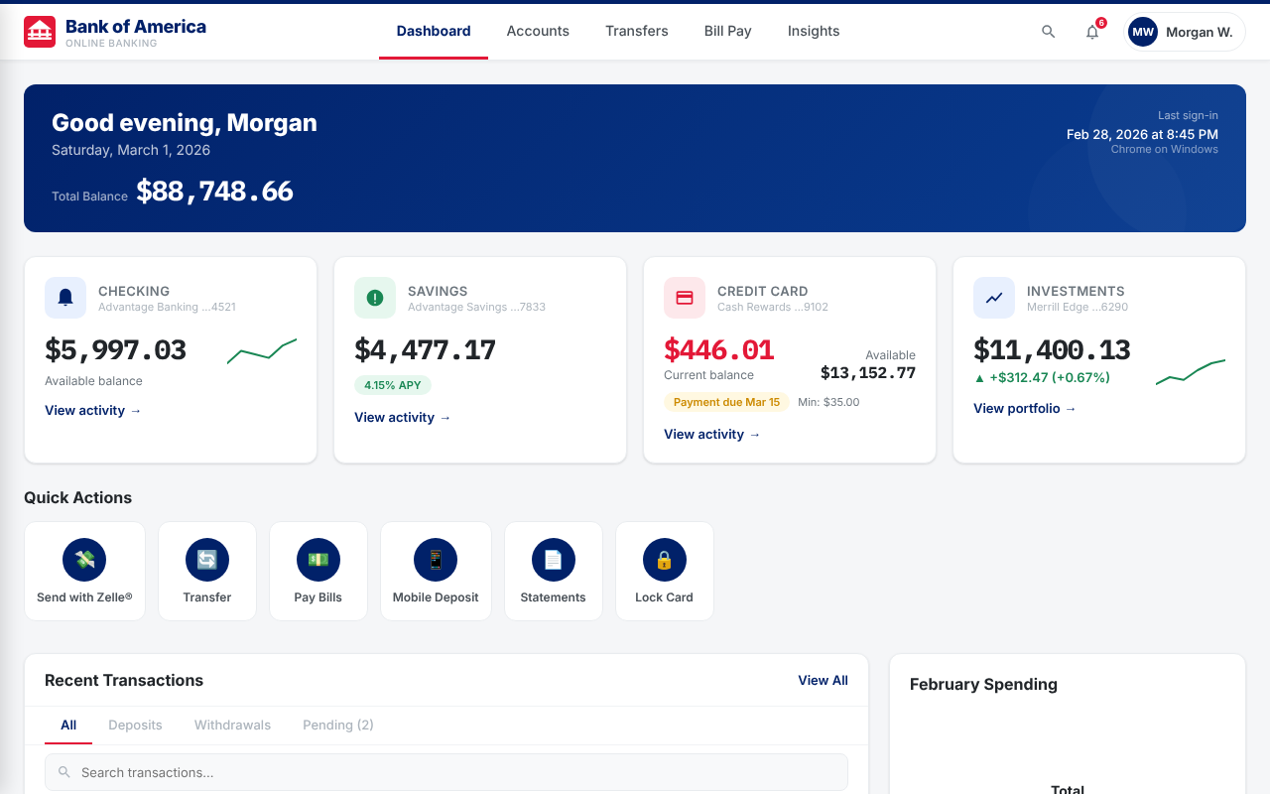This screenshot has height=794, width=1270.
Task: Click the Investments chart icon
Action: pyautogui.click(x=994, y=298)
